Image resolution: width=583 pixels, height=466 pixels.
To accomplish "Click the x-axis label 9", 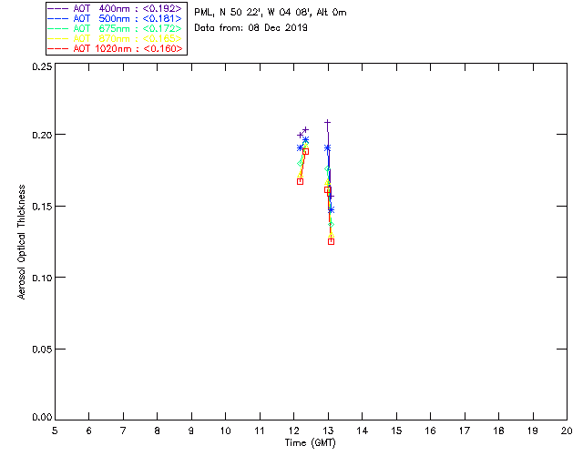I will pyautogui.click(x=191, y=431).
